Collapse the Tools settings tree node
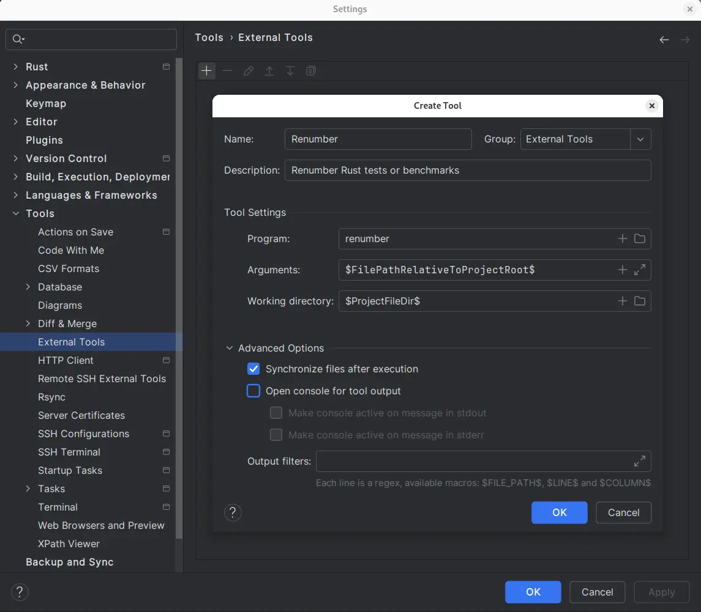The image size is (701, 612). click(x=16, y=213)
